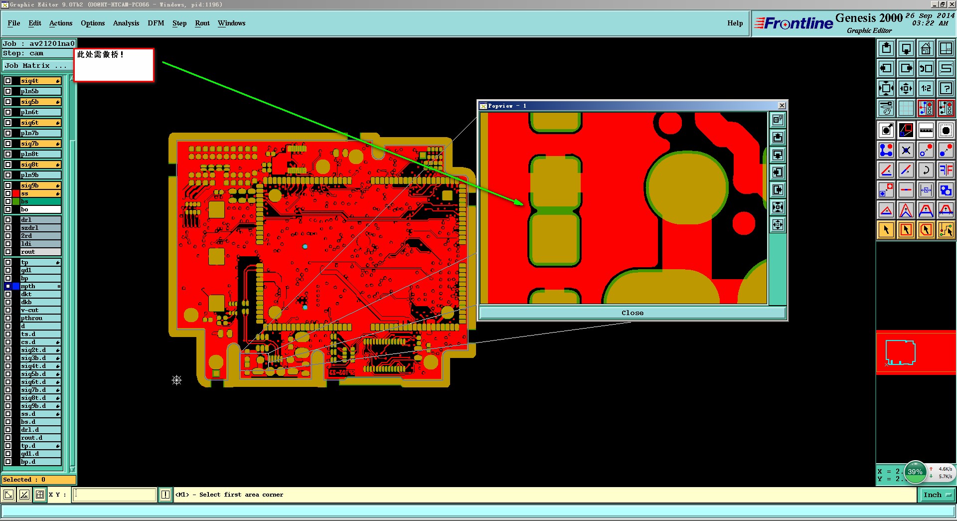Toggle the ss layer checkbox

click(x=8, y=193)
